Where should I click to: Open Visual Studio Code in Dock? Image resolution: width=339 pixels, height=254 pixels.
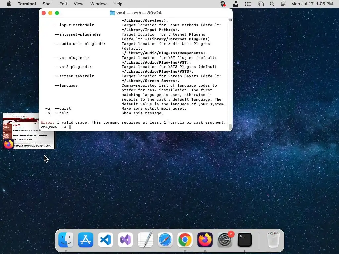tap(106, 240)
